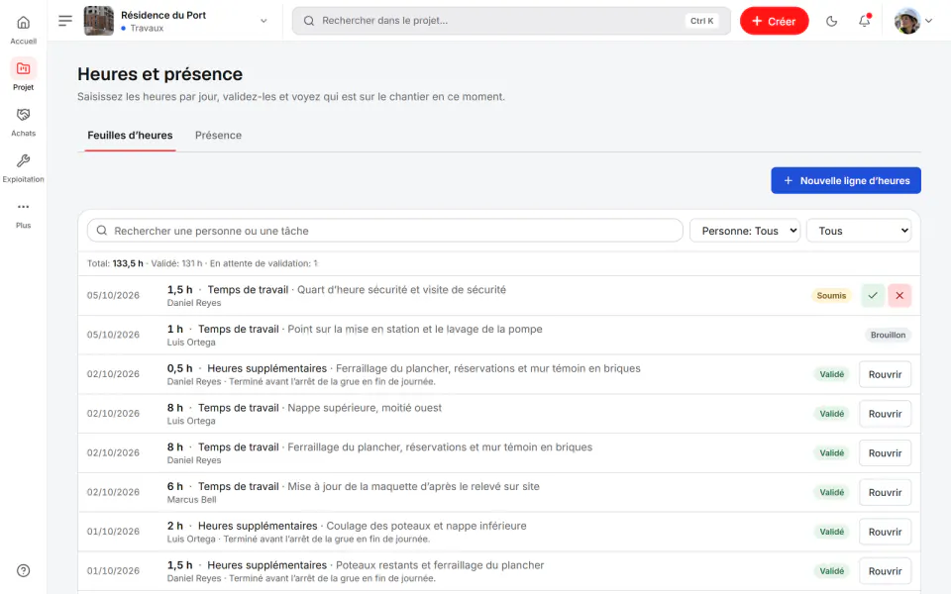This screenshot has width=951, height=594.
Task: Open the Exploitation wrench icon
Action: coord(23,167)
